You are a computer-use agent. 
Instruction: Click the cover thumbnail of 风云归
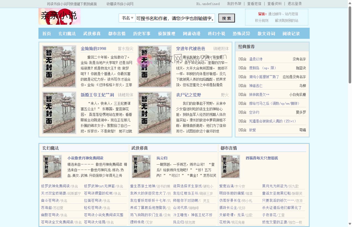point(141,167)
